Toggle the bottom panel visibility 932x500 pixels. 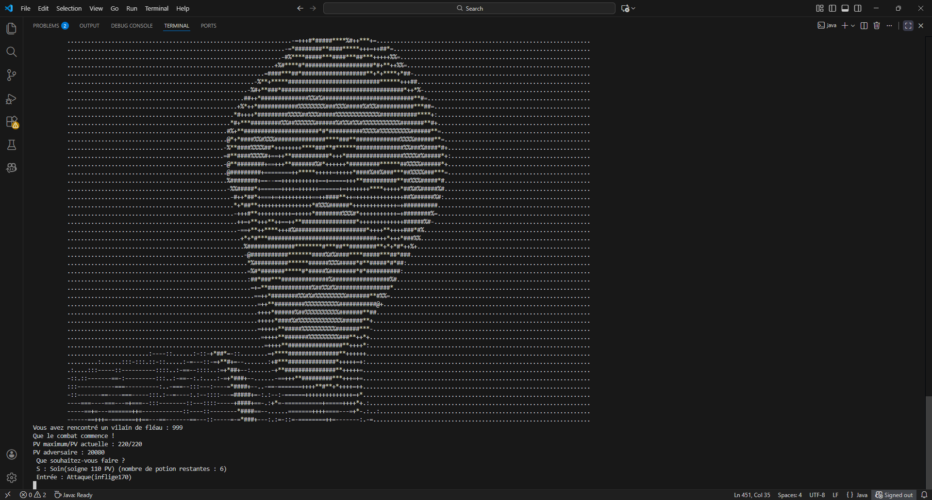click(845, 8)
